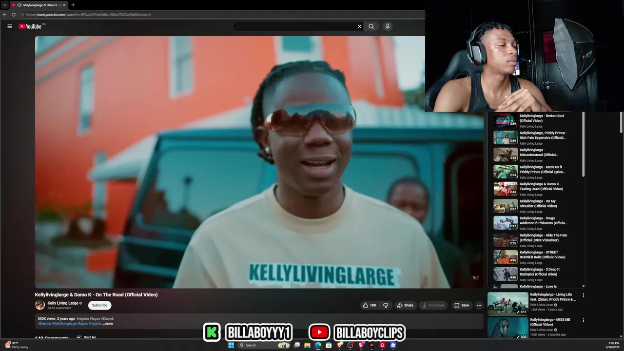This screenshot has height=351, width=624.
Task: Collapse playlist with the down arrow
Action: pyautogui.click(x=583, y=287)
